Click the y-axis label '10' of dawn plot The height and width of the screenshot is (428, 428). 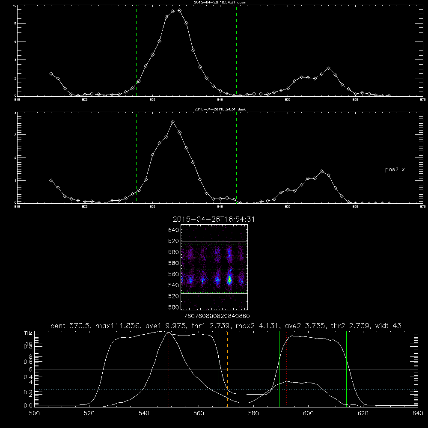pyautogui.click(x=15, y=6)
